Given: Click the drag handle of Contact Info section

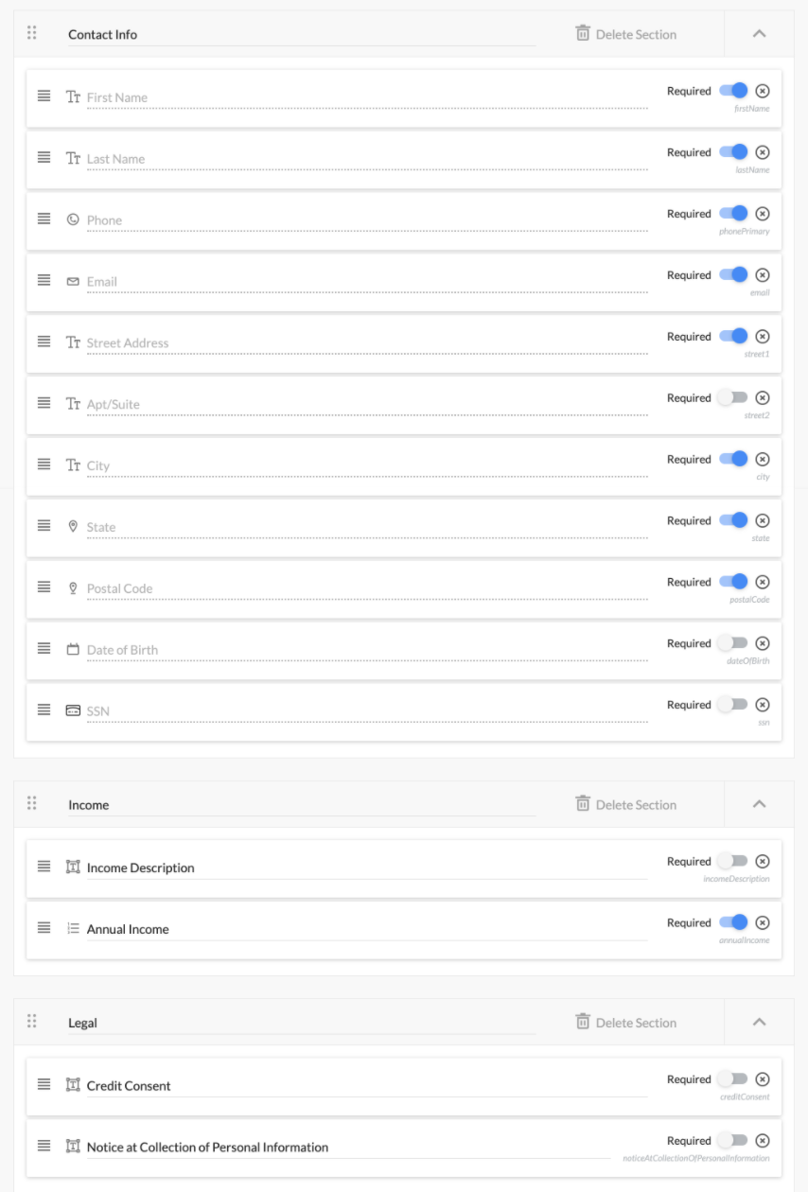Looking at the screenshot, I should point(31,33).
